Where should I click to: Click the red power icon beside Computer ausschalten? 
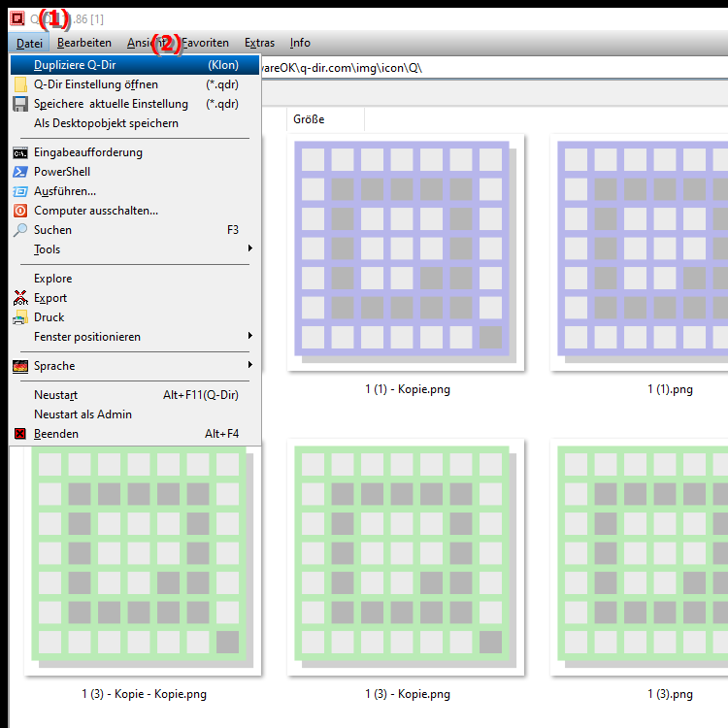[x=20, y=211]
